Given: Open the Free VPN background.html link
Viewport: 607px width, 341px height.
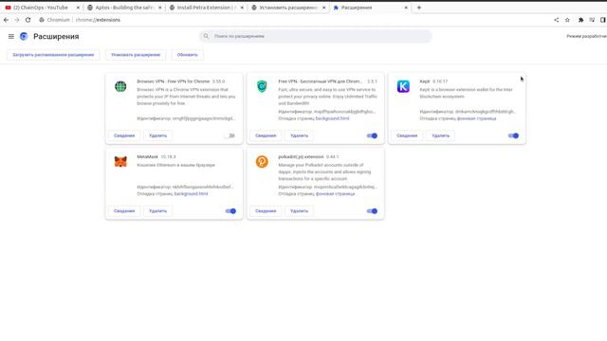Looking at the screenshot, I should point(332,118).
